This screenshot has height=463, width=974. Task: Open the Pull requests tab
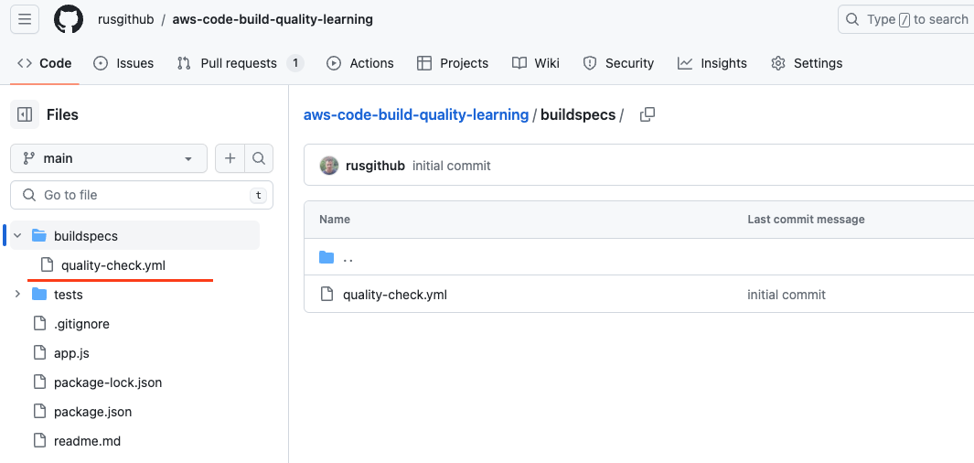tap(241, 63)
